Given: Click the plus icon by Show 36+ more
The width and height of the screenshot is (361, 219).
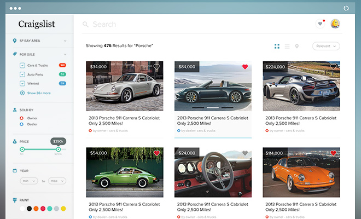Looking at the screenshot, I should (22, 93).
